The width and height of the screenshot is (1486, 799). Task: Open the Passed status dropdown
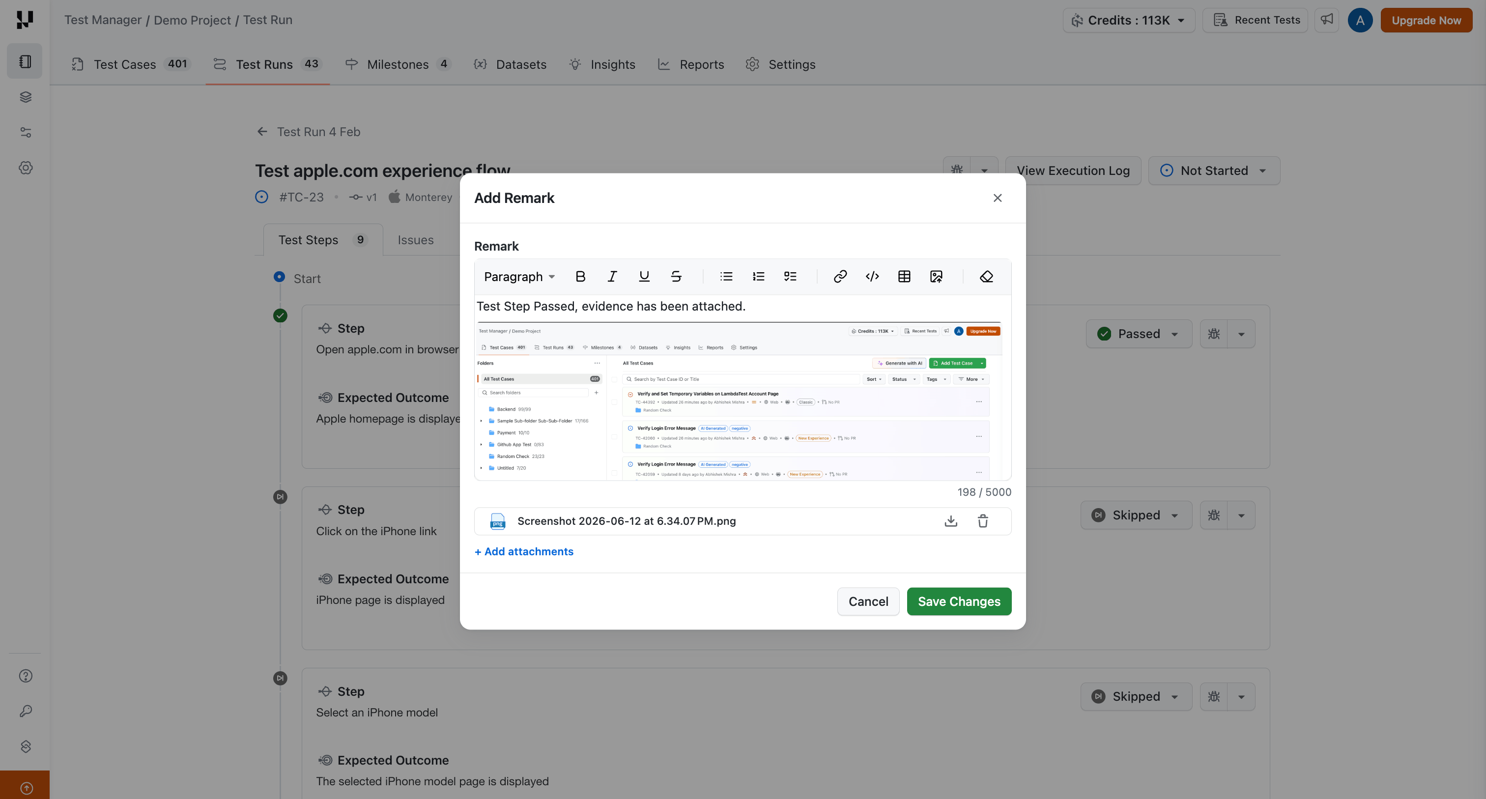click(1139, 334)
